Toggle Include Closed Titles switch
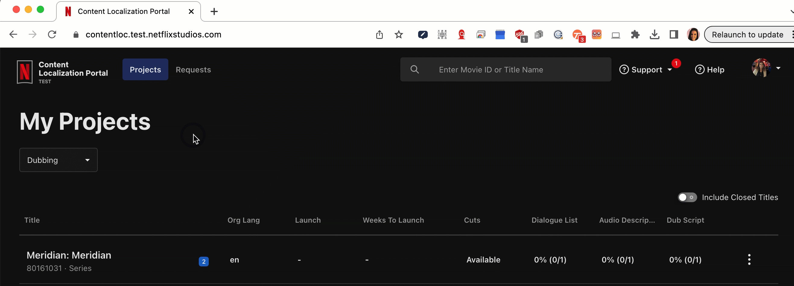Viewport: 794px width, 286px height. [687, 197]
